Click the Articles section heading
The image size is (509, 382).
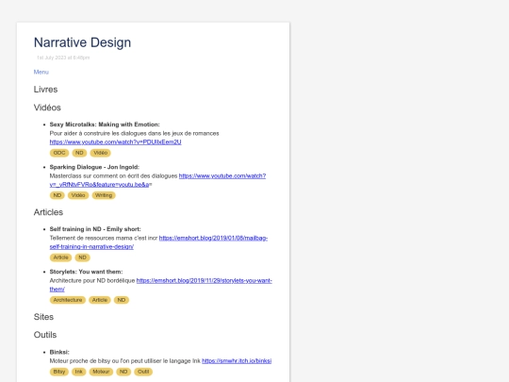[x=48, y=212]
